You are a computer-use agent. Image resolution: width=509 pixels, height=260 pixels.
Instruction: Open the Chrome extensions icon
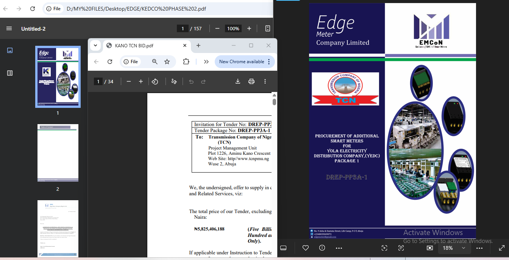pos(186,61)
